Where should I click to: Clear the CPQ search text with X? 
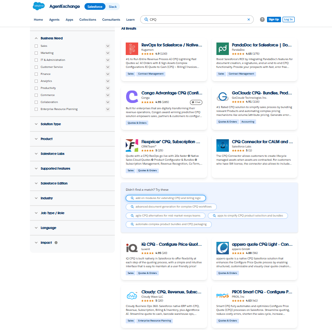click(x=249, y=20)
